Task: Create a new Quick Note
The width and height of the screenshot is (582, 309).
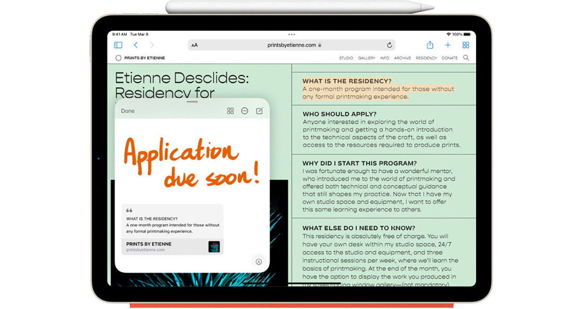Action: tap(259, 111)
